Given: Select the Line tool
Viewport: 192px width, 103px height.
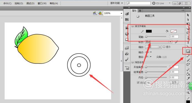Looking at the screenshot, I should (188, 46).
